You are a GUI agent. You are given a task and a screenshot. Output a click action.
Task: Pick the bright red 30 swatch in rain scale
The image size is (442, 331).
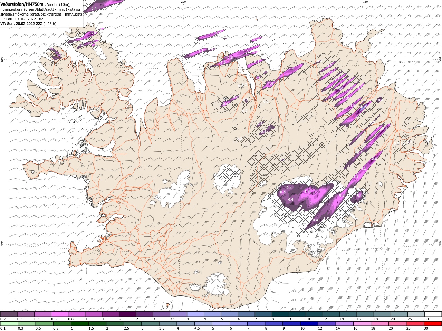click(x=433, y=324)
